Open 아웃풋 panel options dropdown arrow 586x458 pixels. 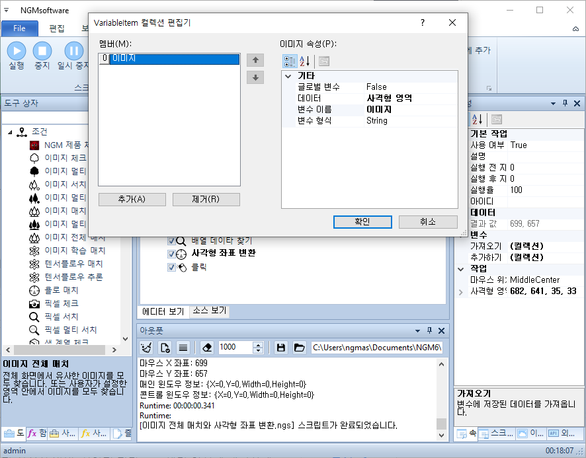click(x=417, y=330)
